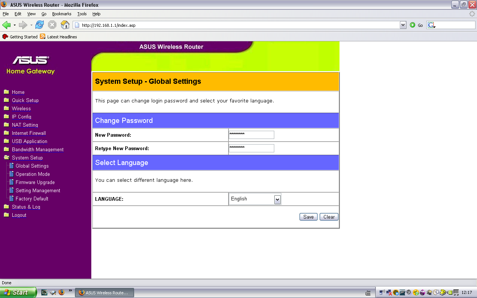Click the folder icon beside Logout
The image size is (477, 298).
(x=6, y=215)
